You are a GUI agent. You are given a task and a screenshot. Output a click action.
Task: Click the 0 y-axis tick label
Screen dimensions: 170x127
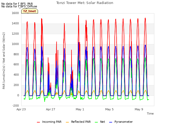tap(18, 95)
